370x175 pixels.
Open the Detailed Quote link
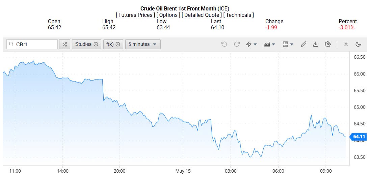[x=202, y=15]
